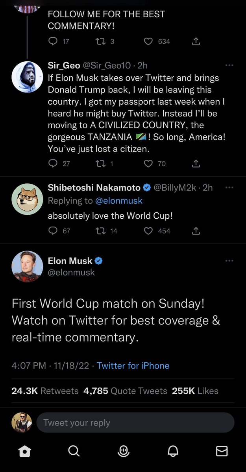Open the Search tab magnifier icon
Screen dimensions: 246x472
click(x=74, y=451)
